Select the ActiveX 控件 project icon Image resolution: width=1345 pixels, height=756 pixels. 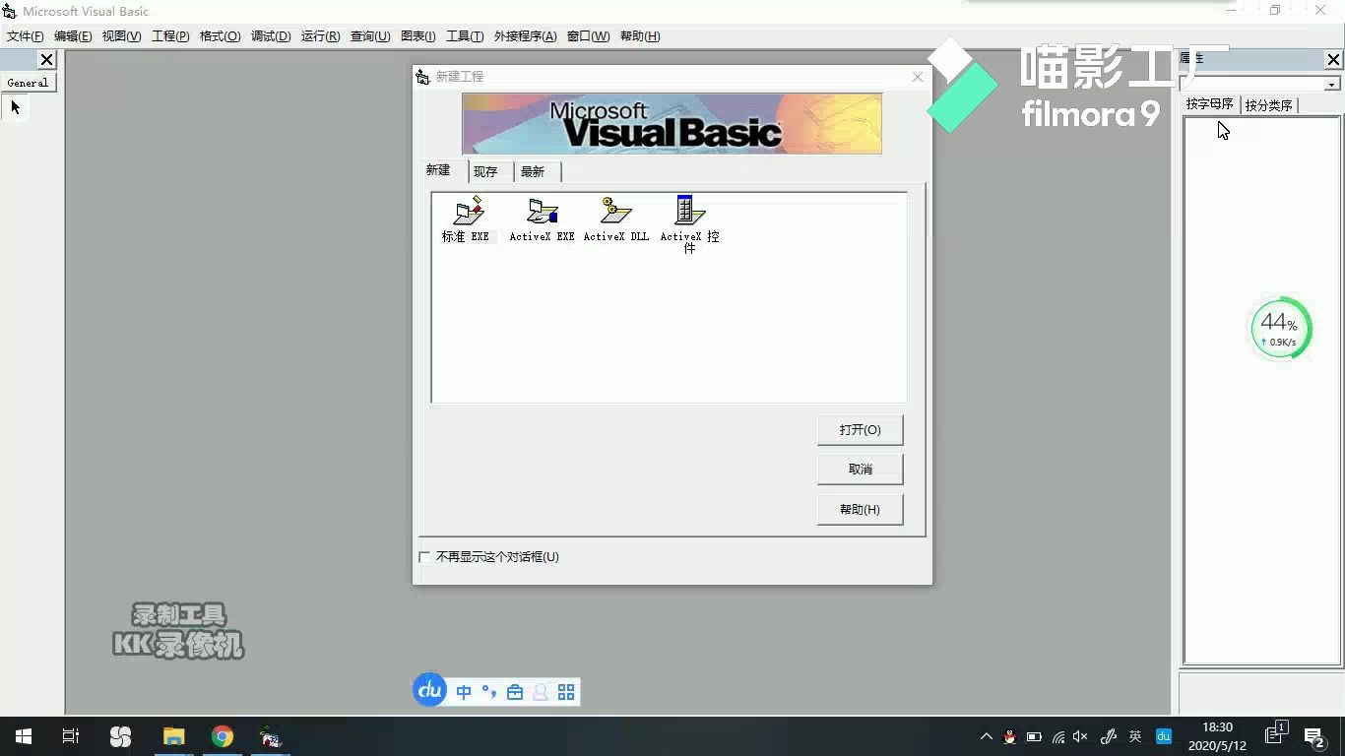[689, 224]
